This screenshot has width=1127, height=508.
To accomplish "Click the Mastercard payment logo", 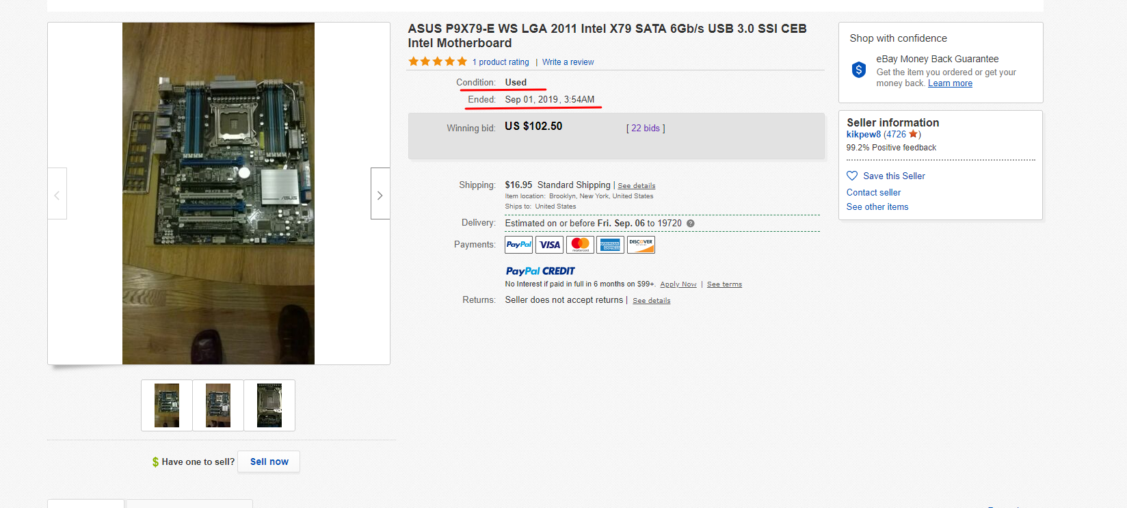I will click(x=580, y=245).
